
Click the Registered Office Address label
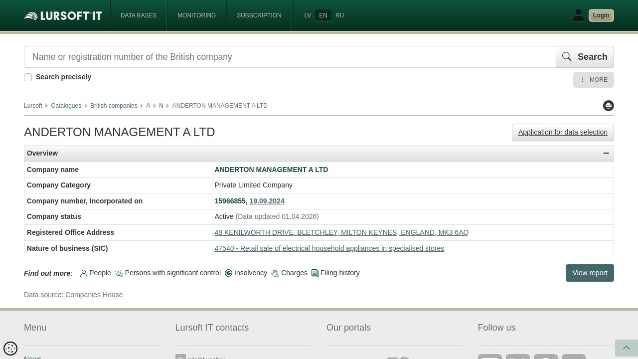70,232
